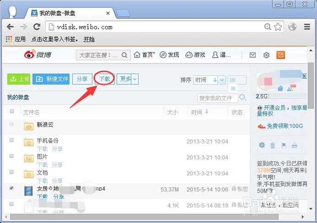Click the browser forward arrow
This screenshot has height=223, width=317.
point(23,27)
